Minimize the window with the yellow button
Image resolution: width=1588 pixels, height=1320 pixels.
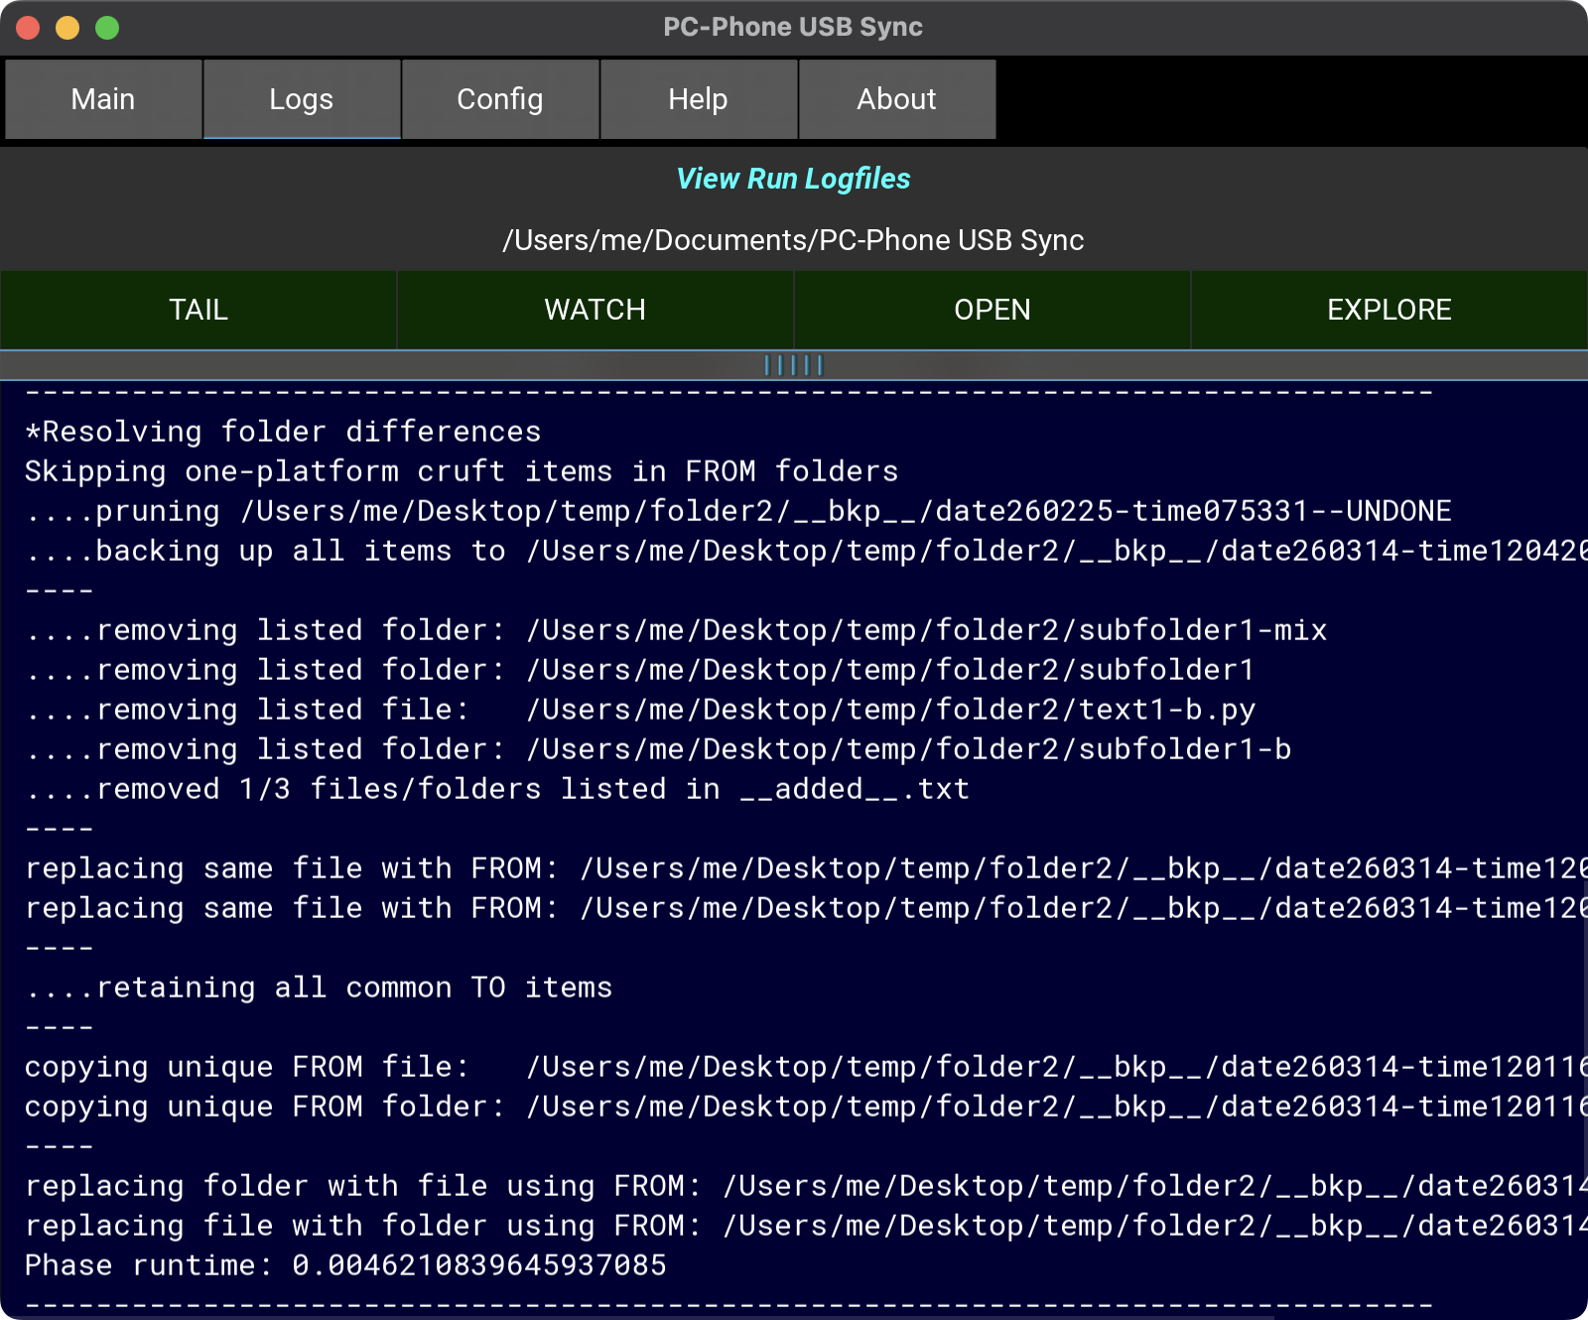67,28
